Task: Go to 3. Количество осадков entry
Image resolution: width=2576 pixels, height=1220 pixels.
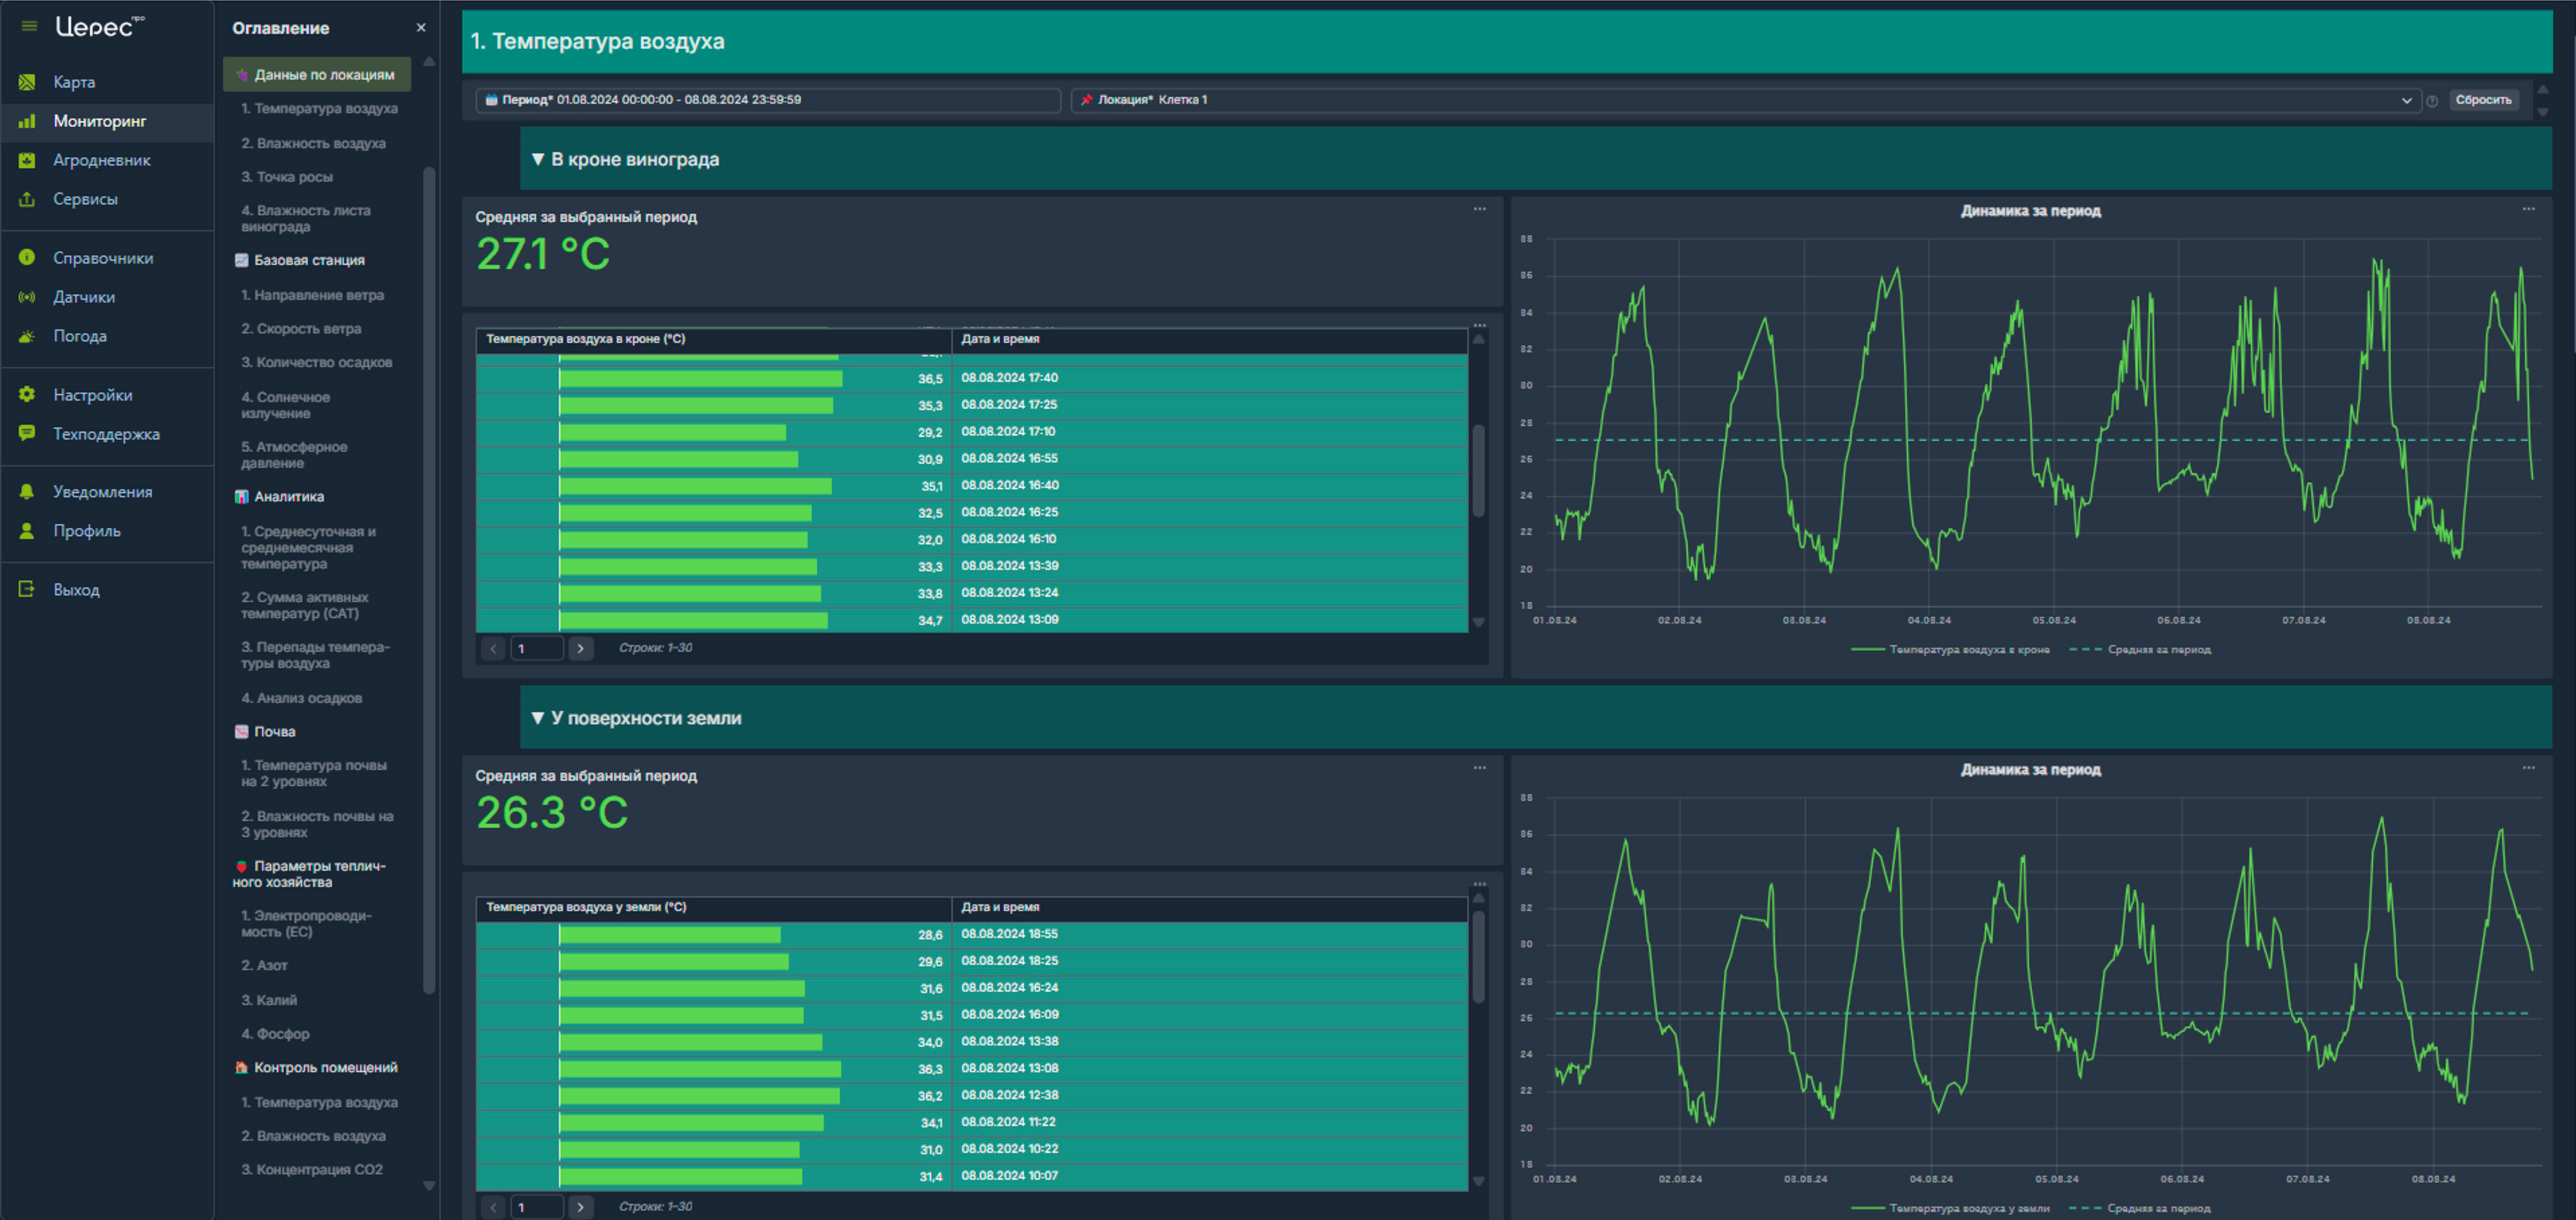Action: pos(316,363)
